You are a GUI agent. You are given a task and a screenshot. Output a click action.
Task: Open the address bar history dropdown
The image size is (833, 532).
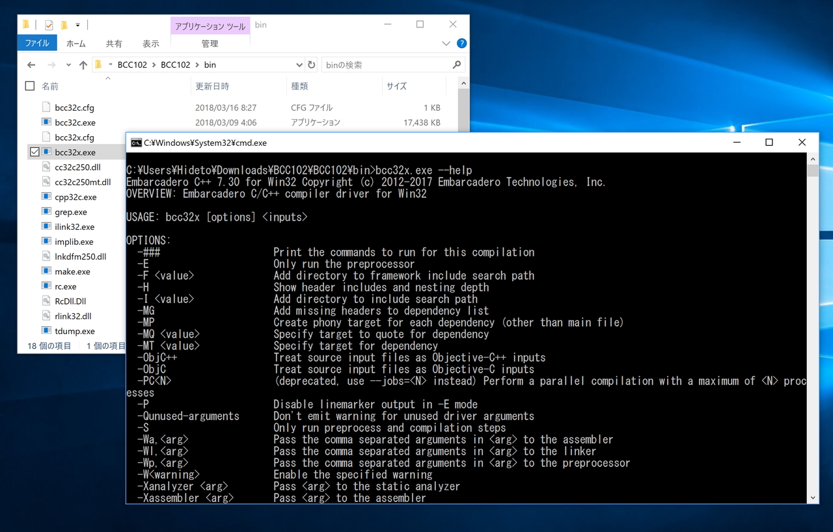300,64
